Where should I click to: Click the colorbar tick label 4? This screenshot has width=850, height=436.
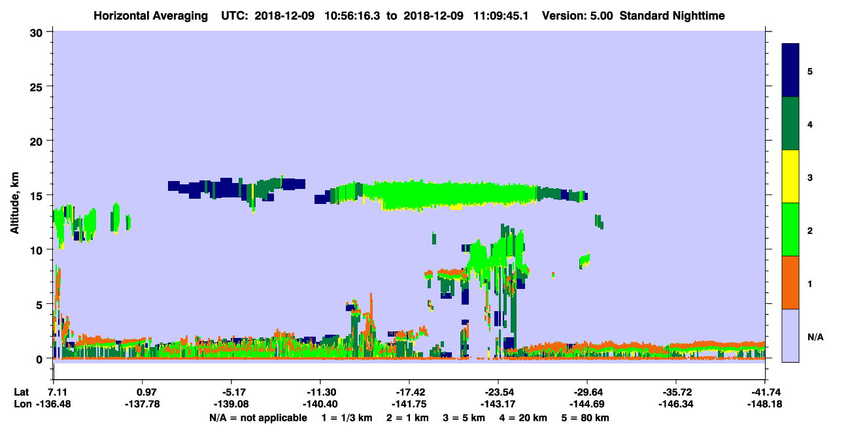pos(810,124)
